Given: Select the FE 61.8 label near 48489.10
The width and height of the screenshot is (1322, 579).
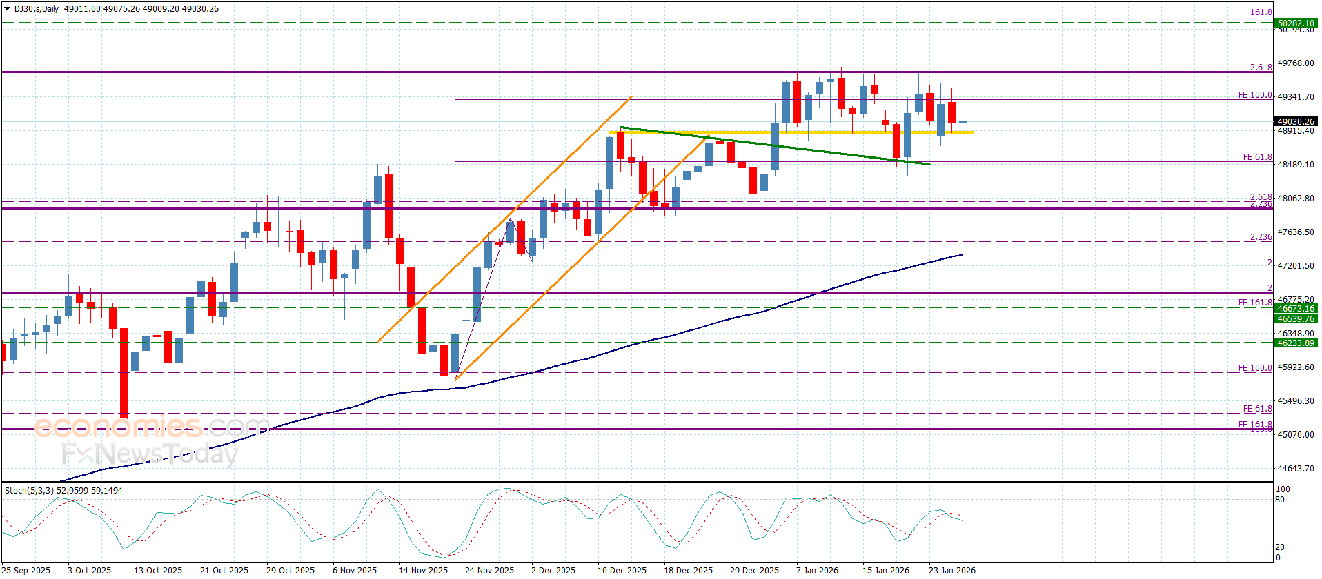Looking at the screenshot, I should (x=1257, y=157).
